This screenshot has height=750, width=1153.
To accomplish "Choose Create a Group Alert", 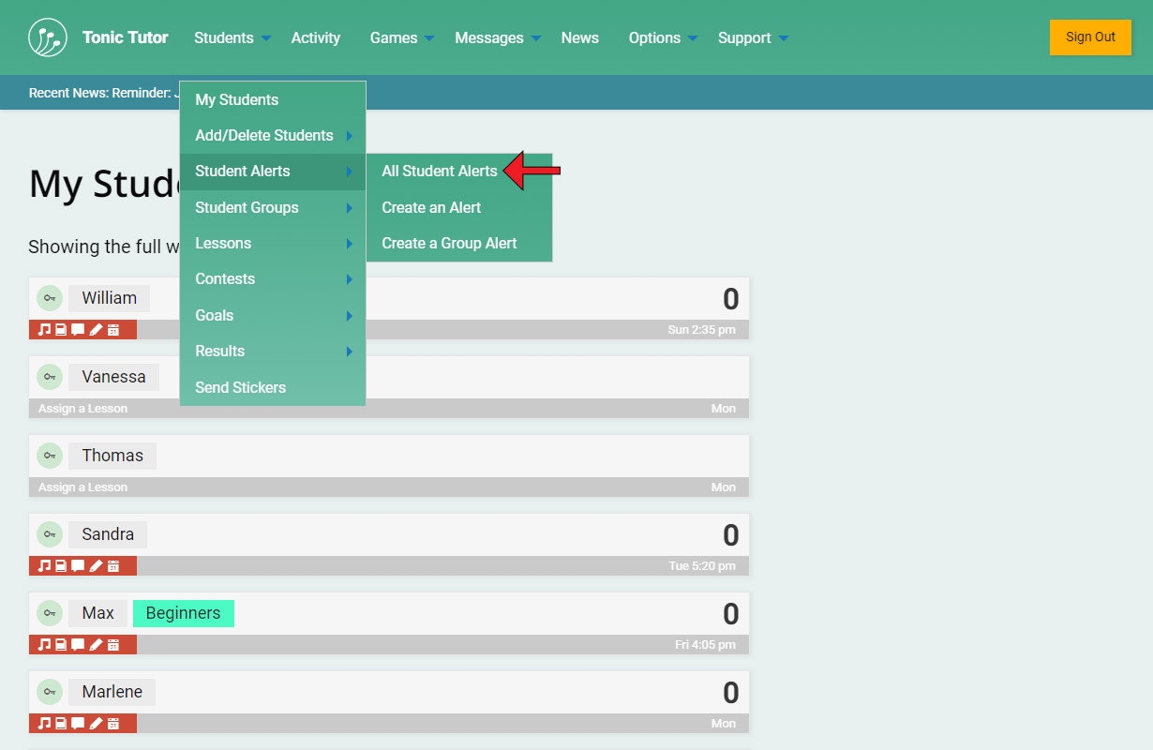I will coord(449,244).
